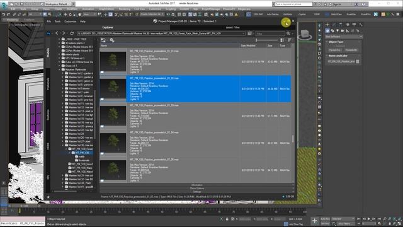
Task: Expand the Grass vol 1 folder node
Action: pos(59,66)
